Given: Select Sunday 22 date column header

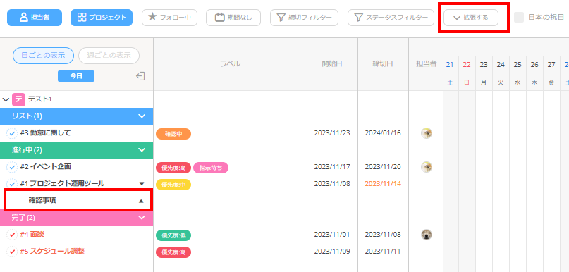Looking at the screenshot, I should pos(467,73).
